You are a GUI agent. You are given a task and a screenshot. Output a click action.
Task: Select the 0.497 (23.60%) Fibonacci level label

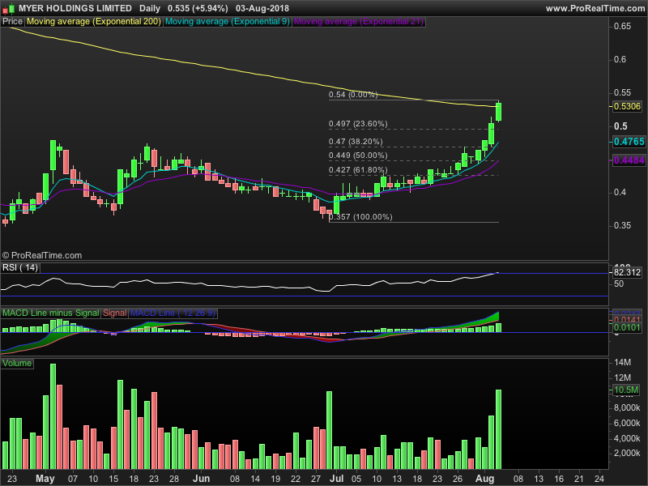pyautogui.click(x=358, y=124)
